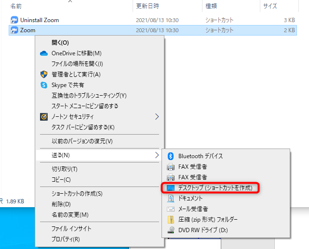Click the first FAX 受信者 printer icon

point(171,167)
